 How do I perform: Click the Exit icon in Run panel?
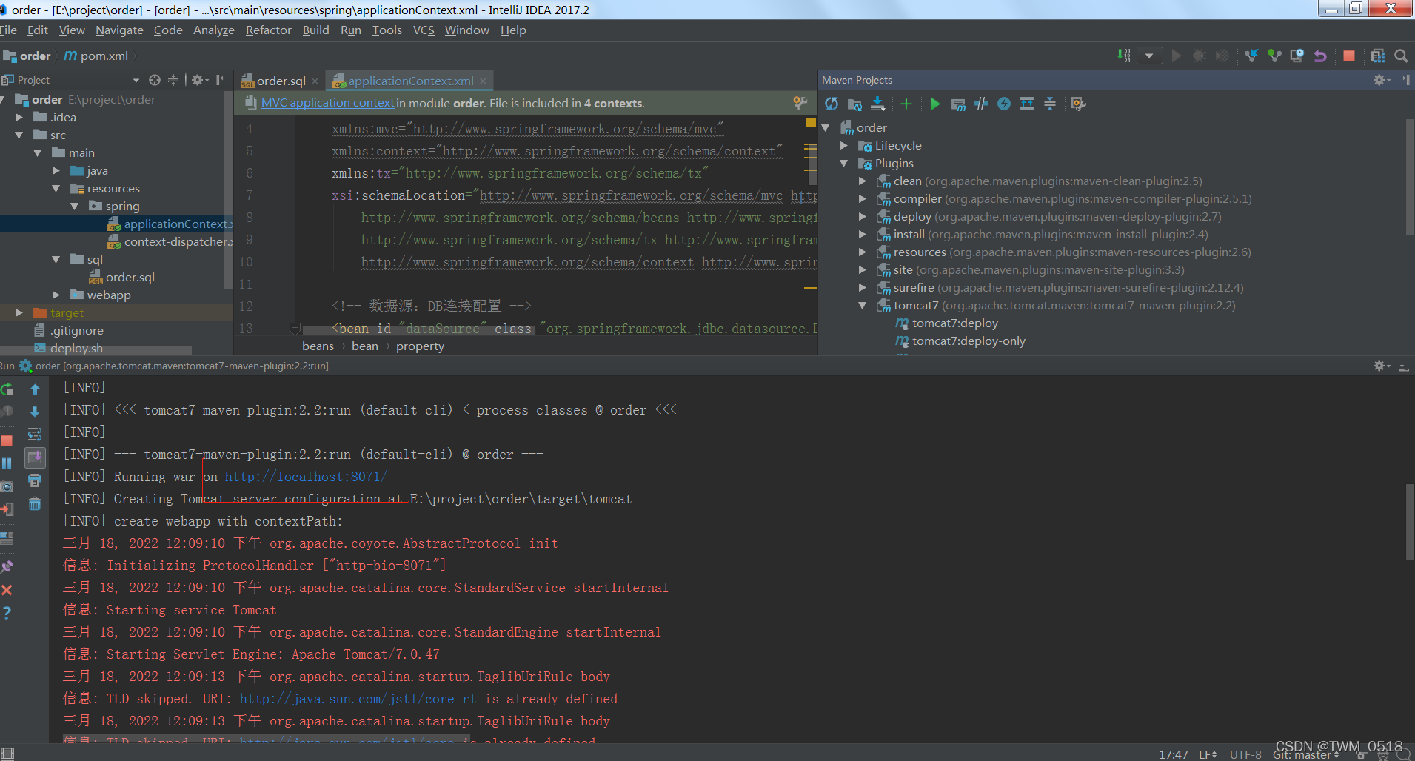pyautogui.click(x=7, y=509)
